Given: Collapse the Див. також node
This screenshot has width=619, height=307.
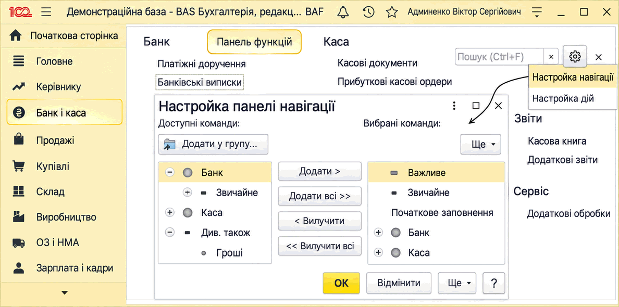Looking at the screenshot, I should tap(170, 233).
